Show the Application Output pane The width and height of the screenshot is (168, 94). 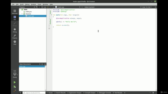pos(74,93)
